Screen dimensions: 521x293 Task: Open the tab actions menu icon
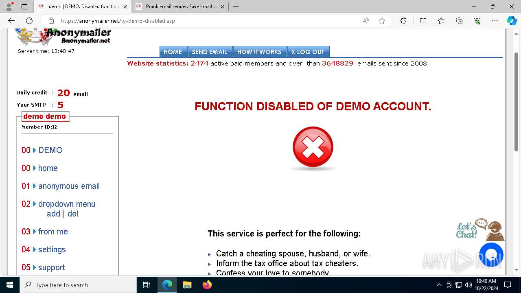pos(24,7)
